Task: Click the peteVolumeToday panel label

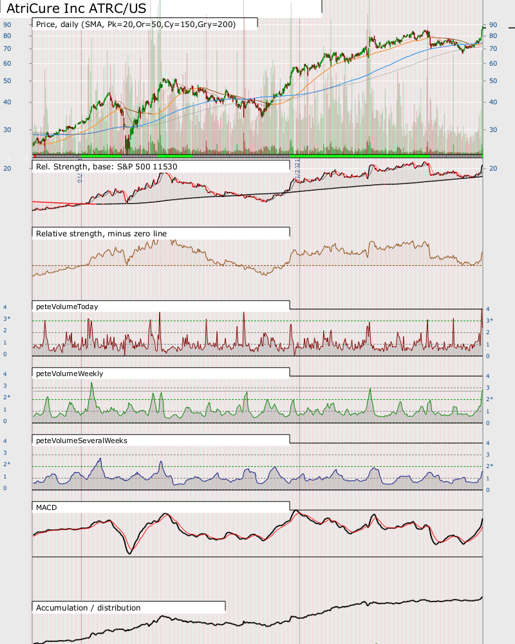Action: point(67,307)
